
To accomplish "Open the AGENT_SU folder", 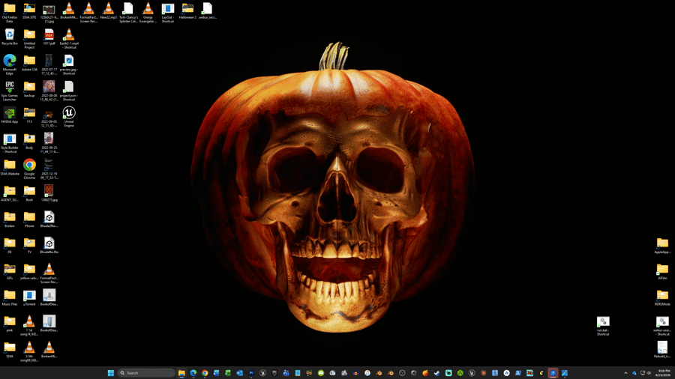I will coord(10,194).
